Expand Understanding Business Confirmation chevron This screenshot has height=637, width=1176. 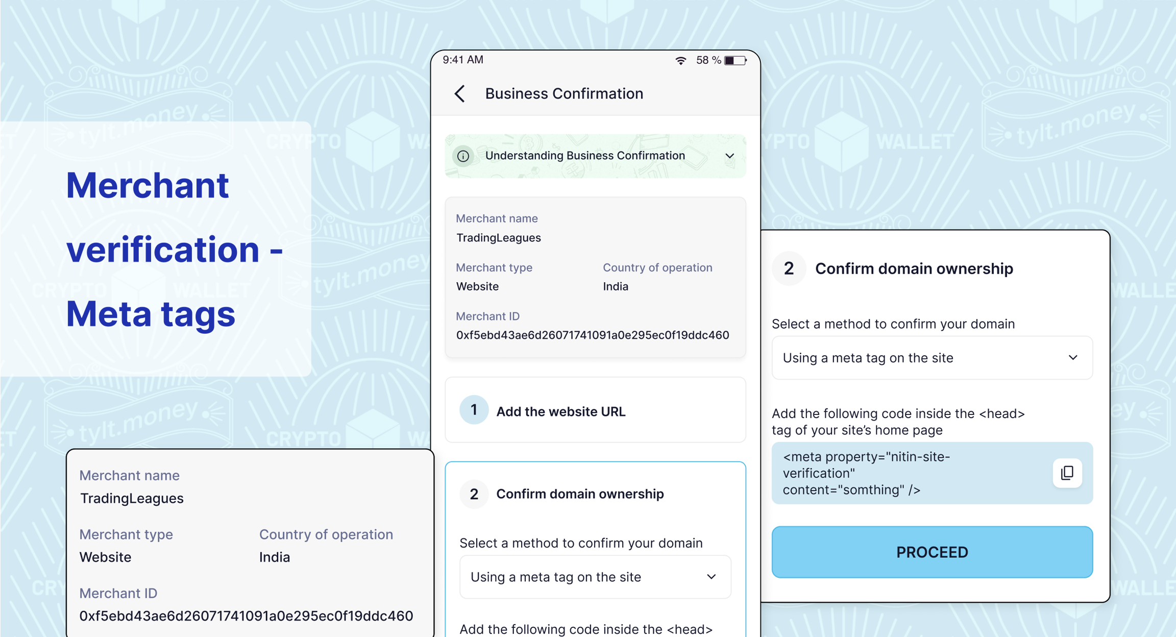(729, 156)
